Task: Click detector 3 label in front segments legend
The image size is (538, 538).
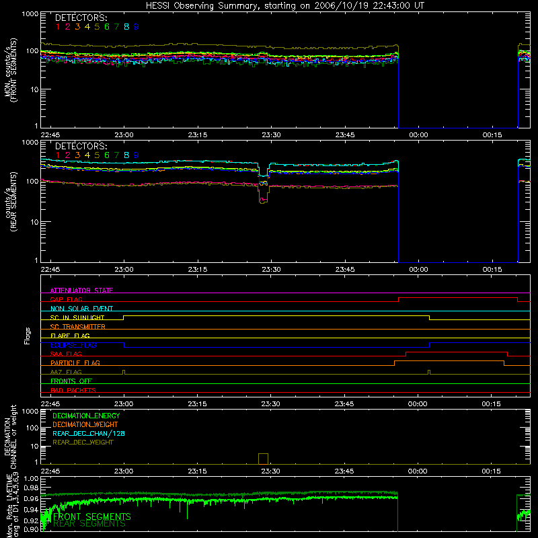Action: click(77, 27)
